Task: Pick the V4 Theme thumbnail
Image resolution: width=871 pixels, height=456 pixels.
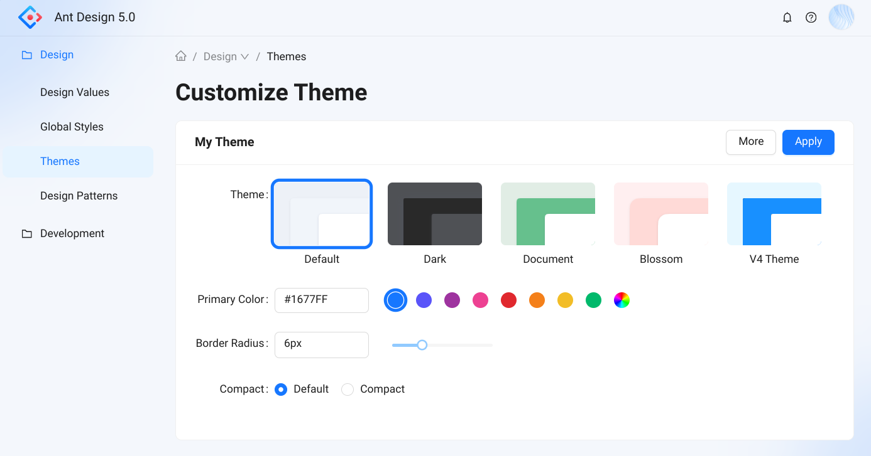Action: coord(774,214)
